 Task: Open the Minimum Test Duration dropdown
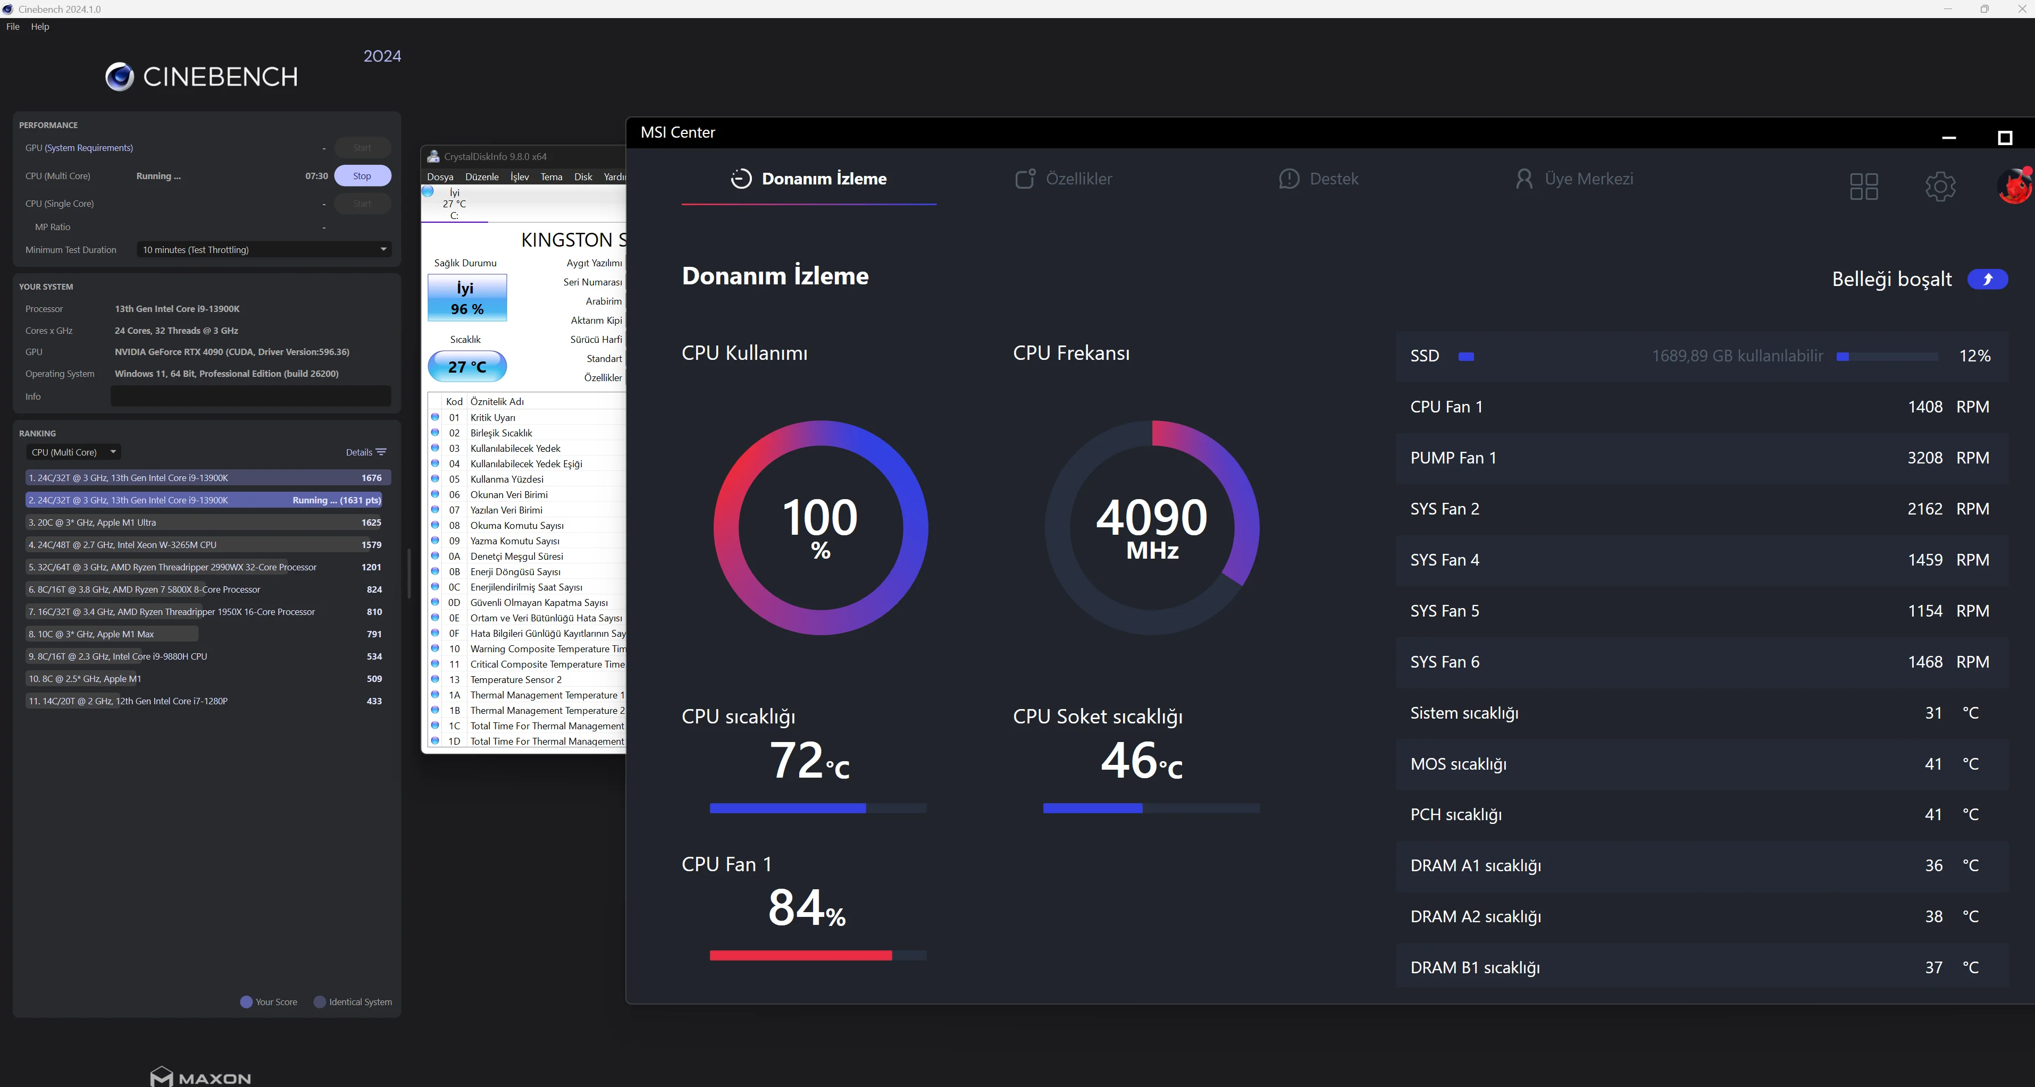(264, 249)
